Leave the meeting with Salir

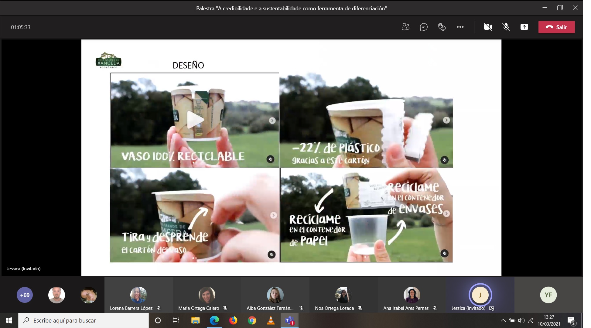(x=556, y=27)
